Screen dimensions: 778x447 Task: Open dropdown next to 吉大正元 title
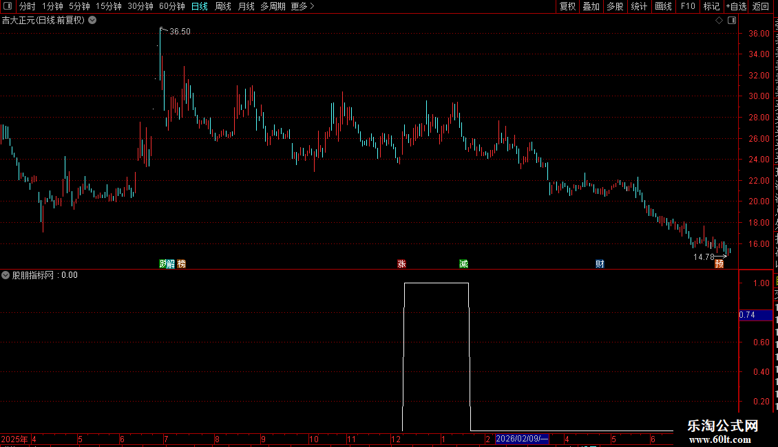tap(92, 21)
